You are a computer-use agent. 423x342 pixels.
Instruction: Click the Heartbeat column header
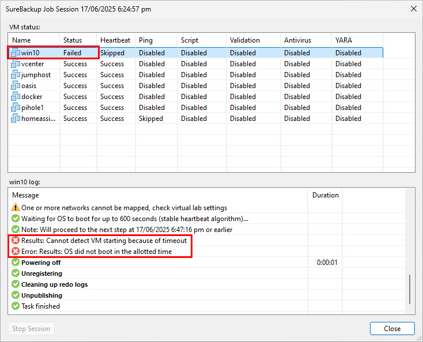coord(115,40)
